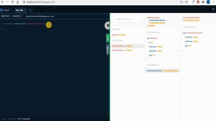The width and height of the screenshot is (216, 121).
Task: Click the Search the docs field
Action: coord(128,19)
